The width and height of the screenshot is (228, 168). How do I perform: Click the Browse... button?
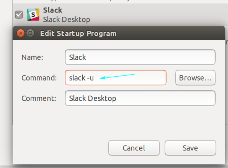(196, 78)
